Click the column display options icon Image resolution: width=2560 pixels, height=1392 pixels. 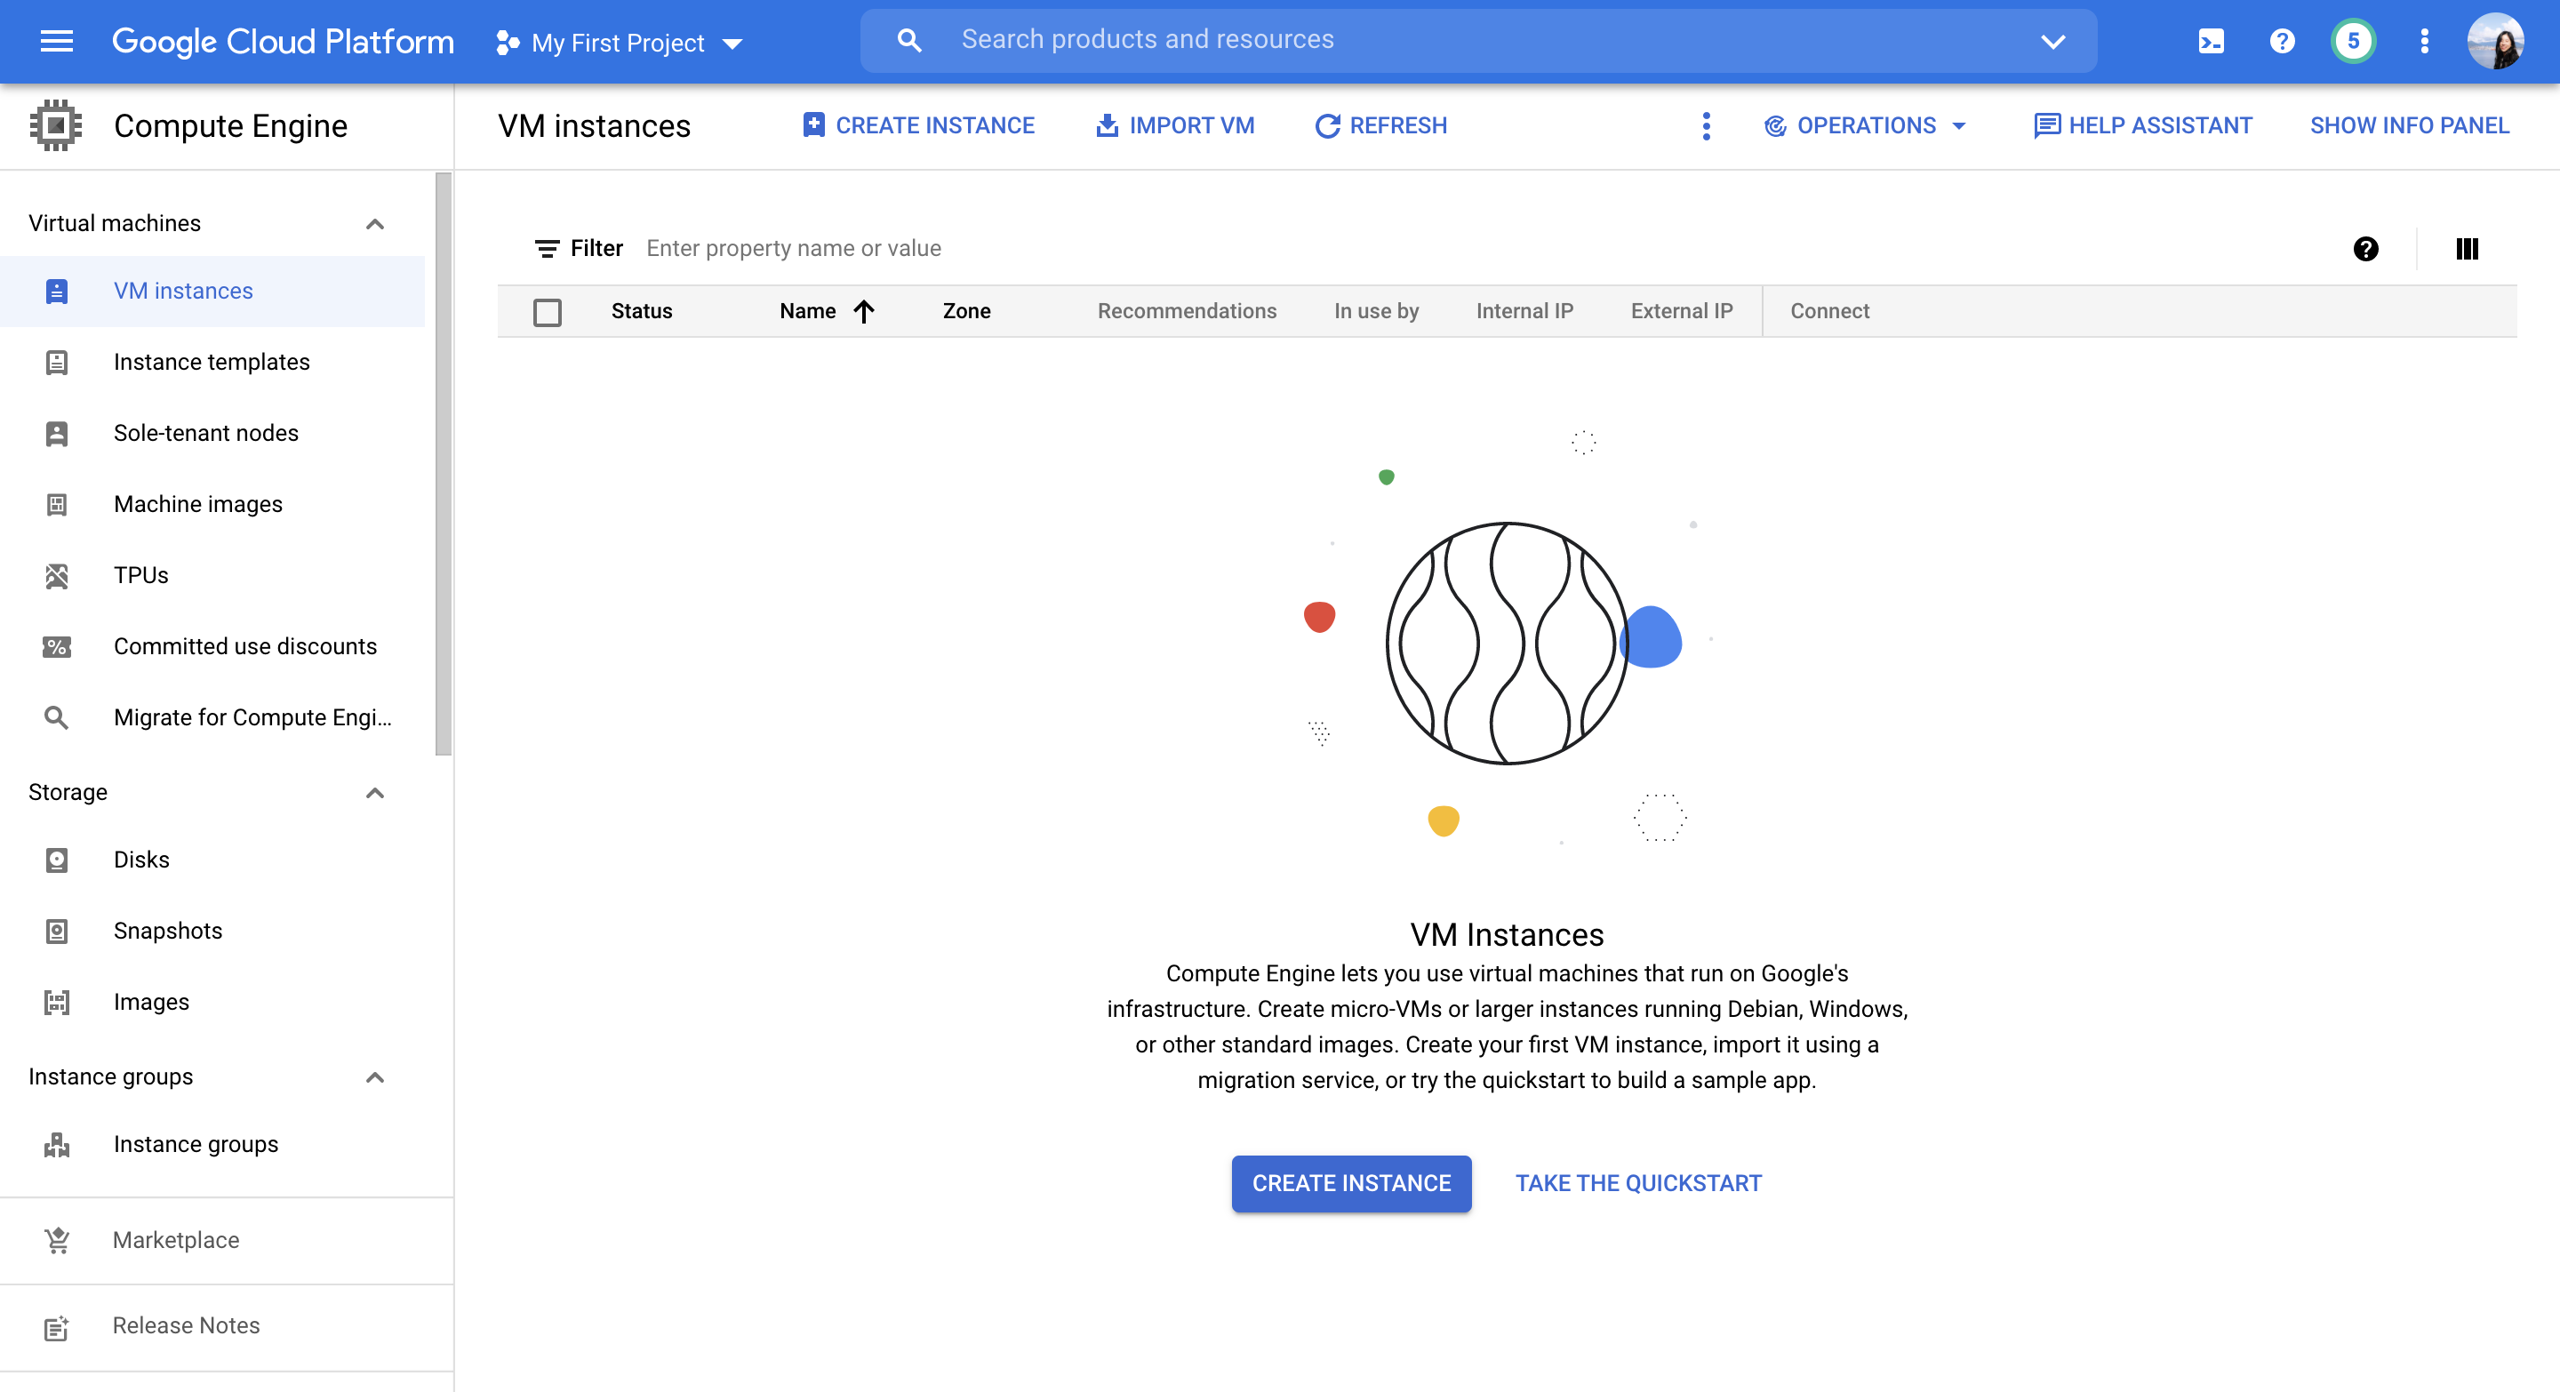(2467, 248)
